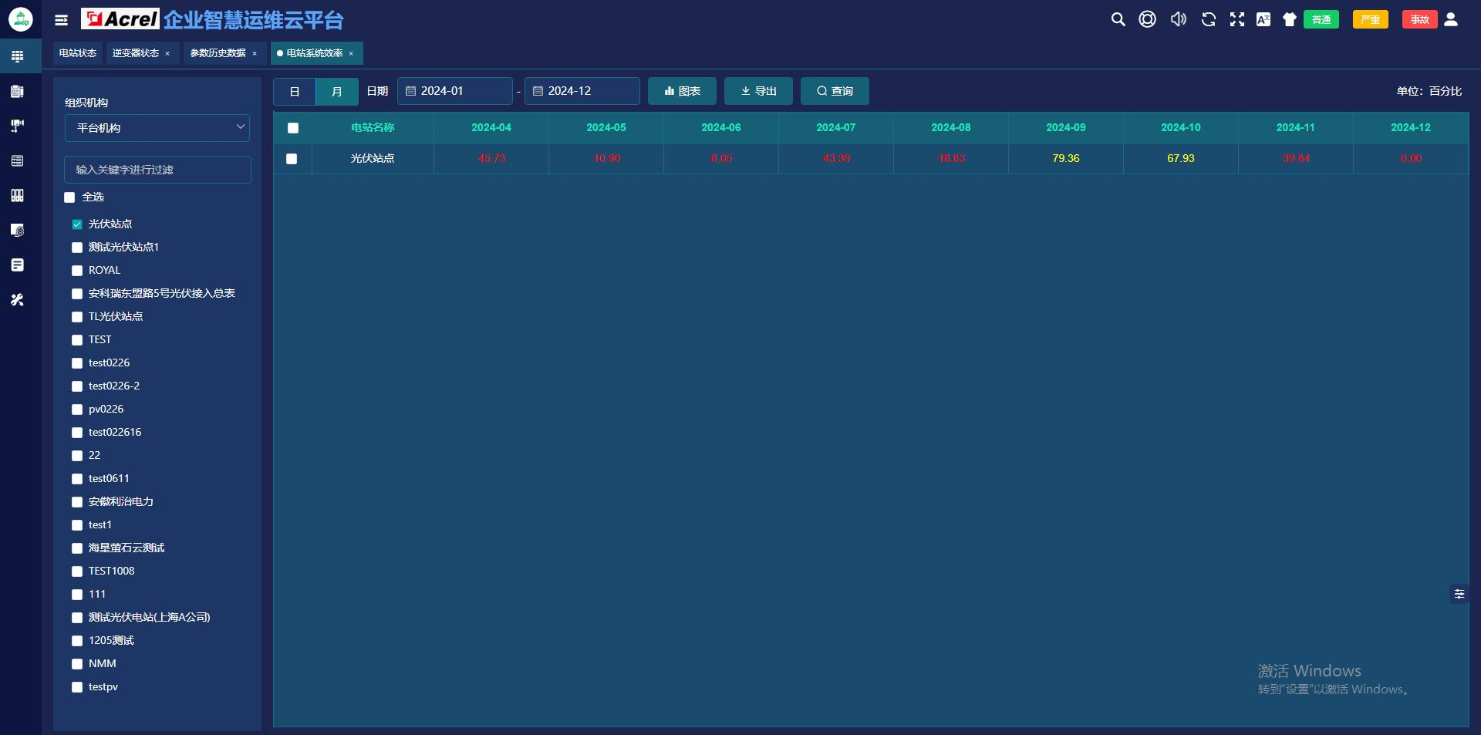This screenshot has height=735, width=1481.
Task: Click the keyword filter input field
Action: pyautogui.click(x=157, y=170)
